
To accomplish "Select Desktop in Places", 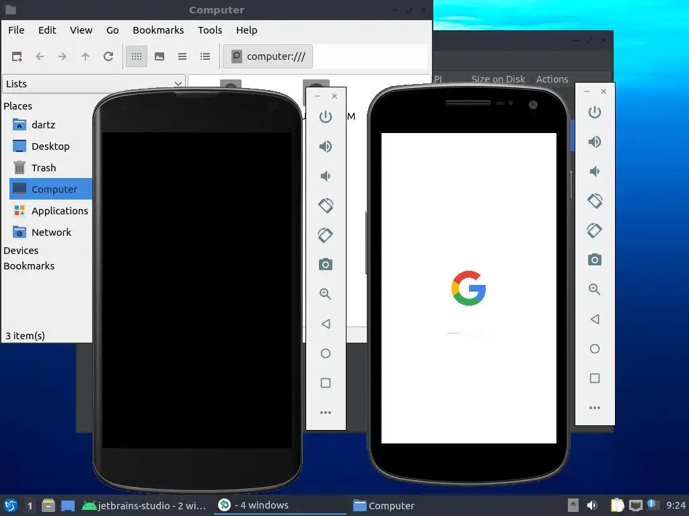I will (x=50, y=146).
